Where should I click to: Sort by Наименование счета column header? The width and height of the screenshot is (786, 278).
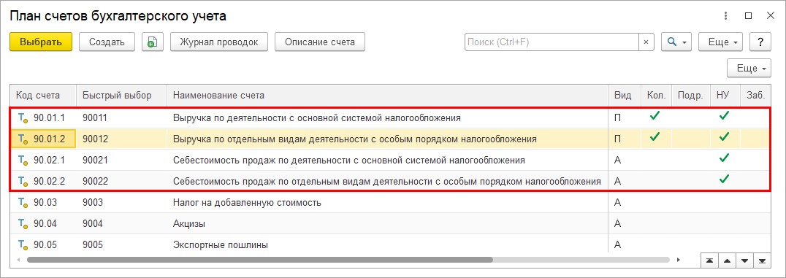click(x=387, y=95)
